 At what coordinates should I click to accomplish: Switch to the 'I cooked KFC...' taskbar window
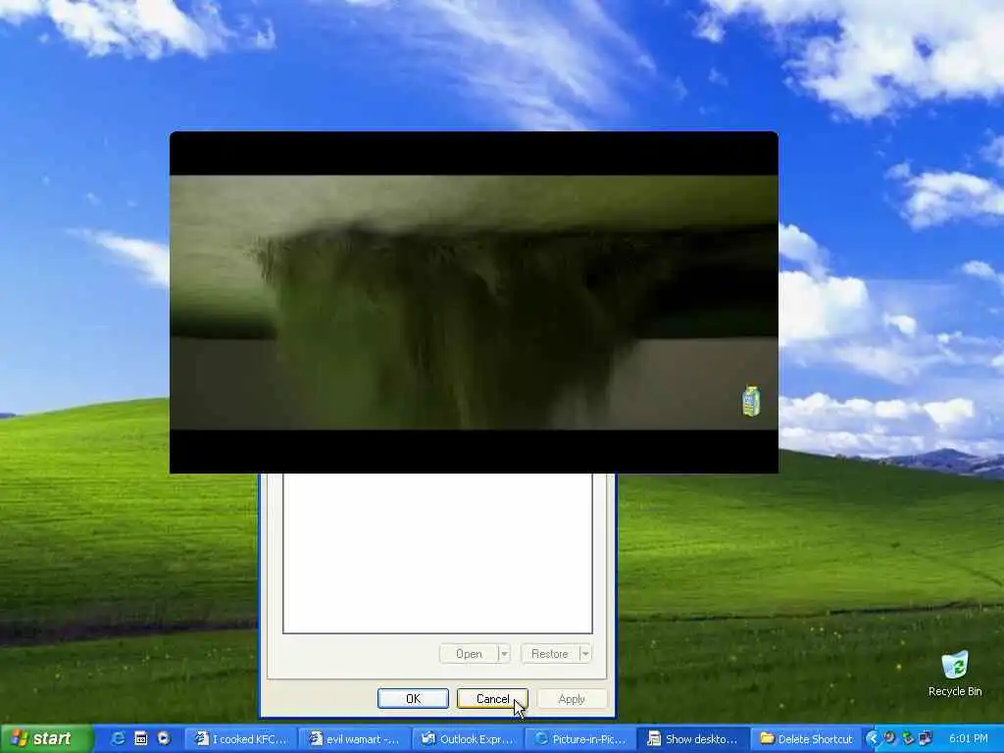[x=241, y=739]
